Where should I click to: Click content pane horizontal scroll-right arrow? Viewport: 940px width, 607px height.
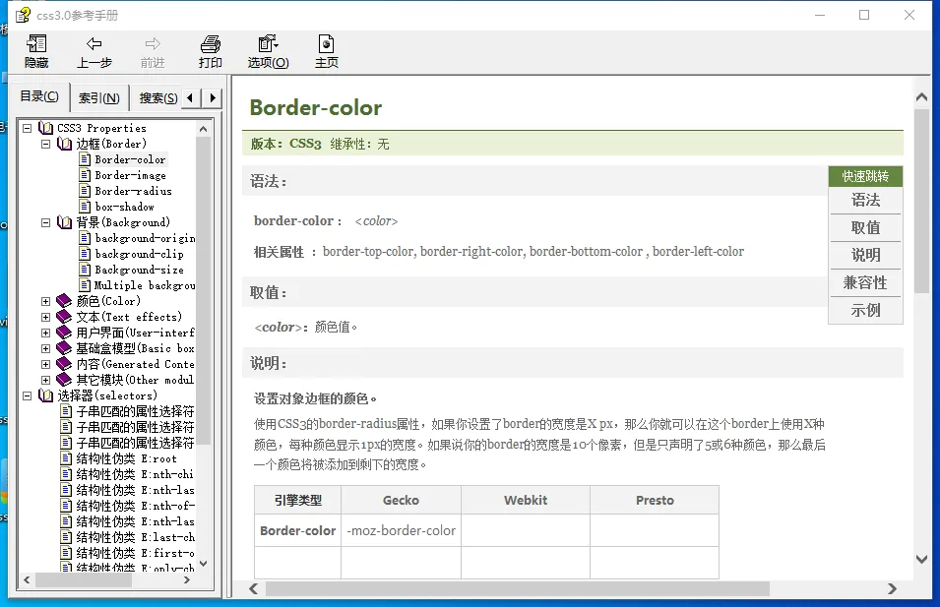(893, 589)
